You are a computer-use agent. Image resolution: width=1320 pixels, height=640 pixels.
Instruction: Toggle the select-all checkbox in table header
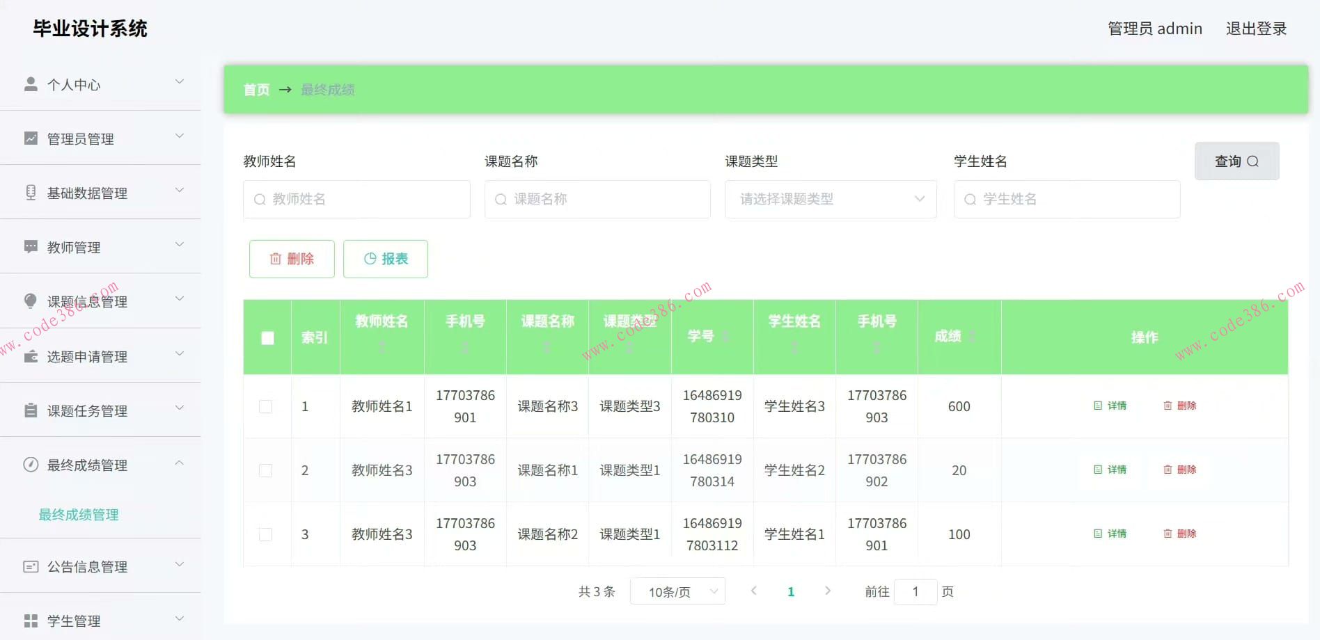pos(266,337)
